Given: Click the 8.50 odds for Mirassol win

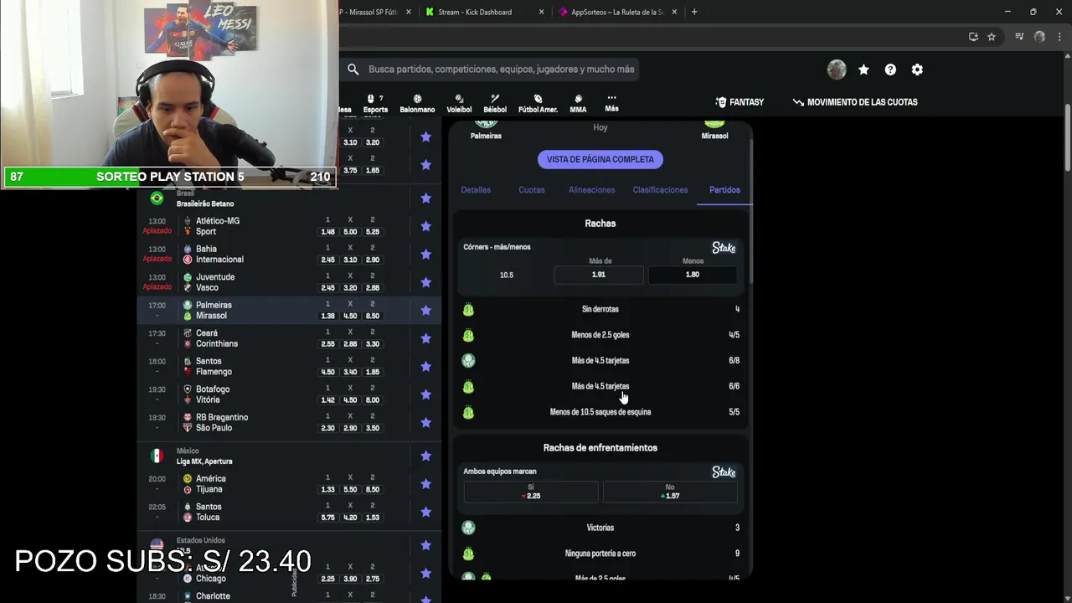Looking at the screenshot, I should point(373,316).
